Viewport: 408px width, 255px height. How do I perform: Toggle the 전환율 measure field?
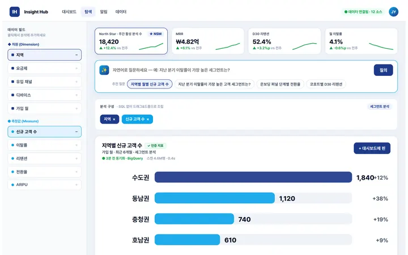click(45, 172)
